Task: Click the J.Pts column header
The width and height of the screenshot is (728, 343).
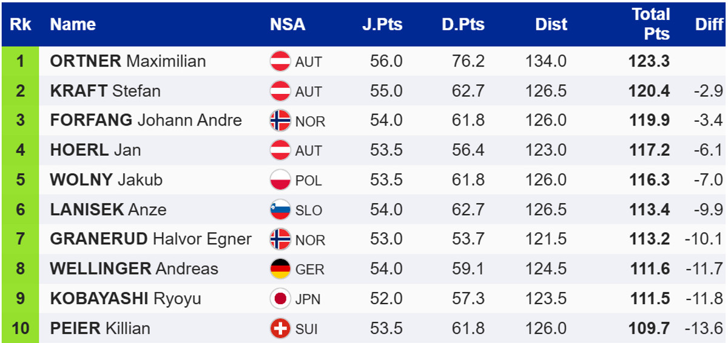Action: (382, 24)
